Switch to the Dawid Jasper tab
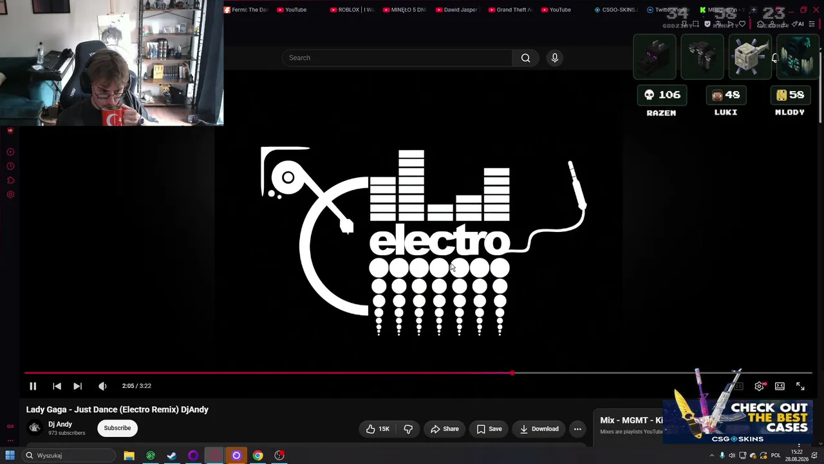Screen dimensions: 824x464 (459, 10)
